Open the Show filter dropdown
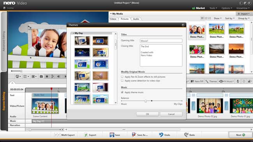The width and height of the screenshot is (253, 142). pos(218,18)
